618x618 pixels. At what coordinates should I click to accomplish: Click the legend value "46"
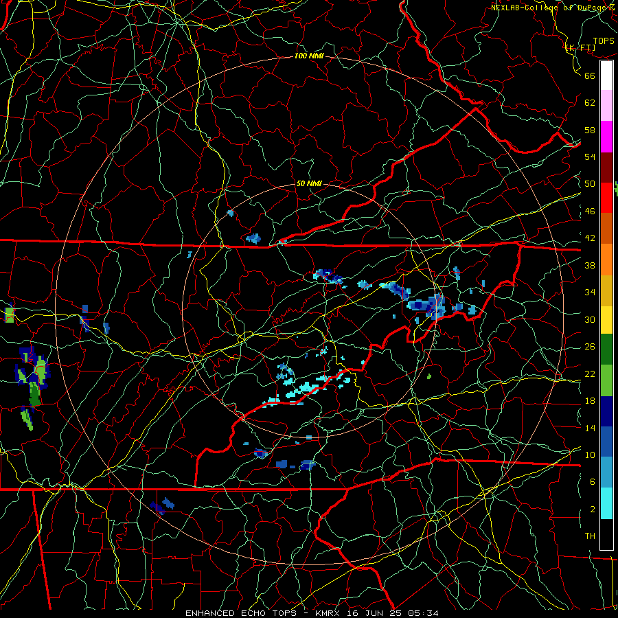(x=590, y=211)
